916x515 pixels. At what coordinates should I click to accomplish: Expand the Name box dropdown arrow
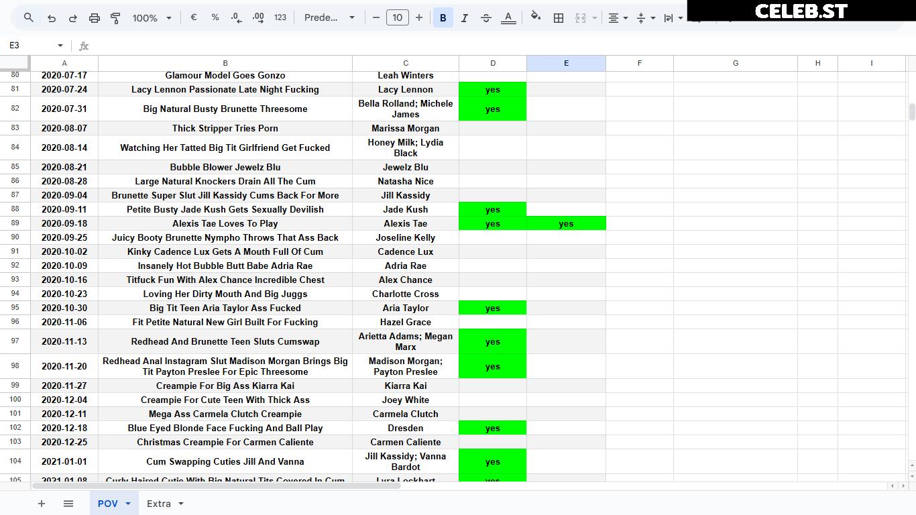click(x=60, y=46)
